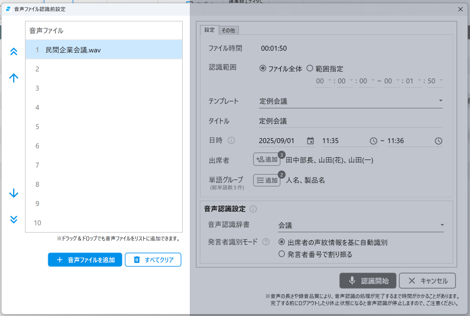Move selected audio file up one position
This screenshot has width=470, height=316.
point(14,78)
